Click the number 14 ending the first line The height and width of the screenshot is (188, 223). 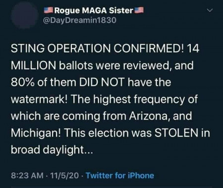point(193,49)
